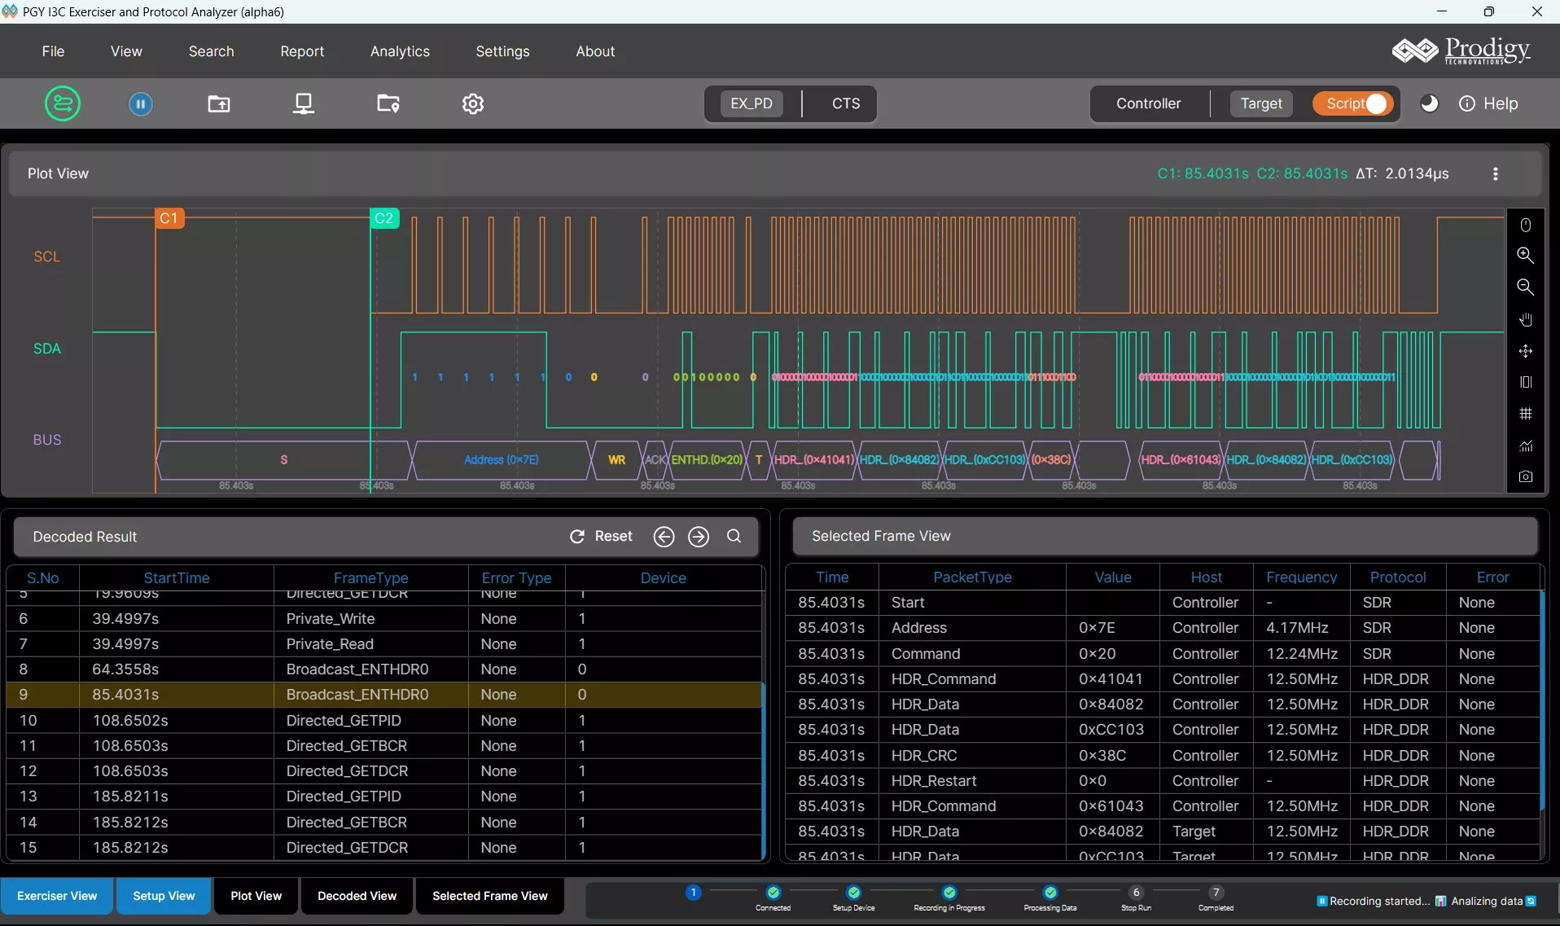Toggle dark mode with the moon icon
Screen dimensions: 1560x926
(1429, 103)
